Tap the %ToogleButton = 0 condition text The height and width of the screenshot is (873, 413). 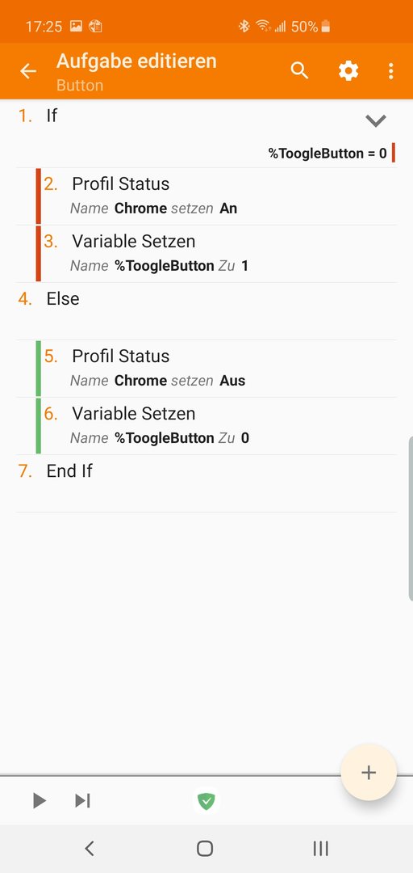pyautogui.click(x=327, y=153)
